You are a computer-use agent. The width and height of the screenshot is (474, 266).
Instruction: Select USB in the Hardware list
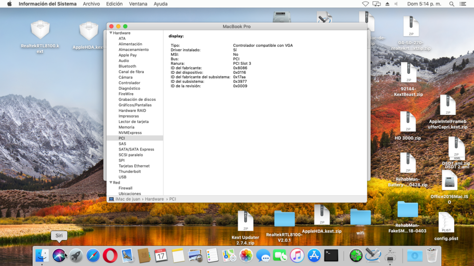(x=122, y=177)
